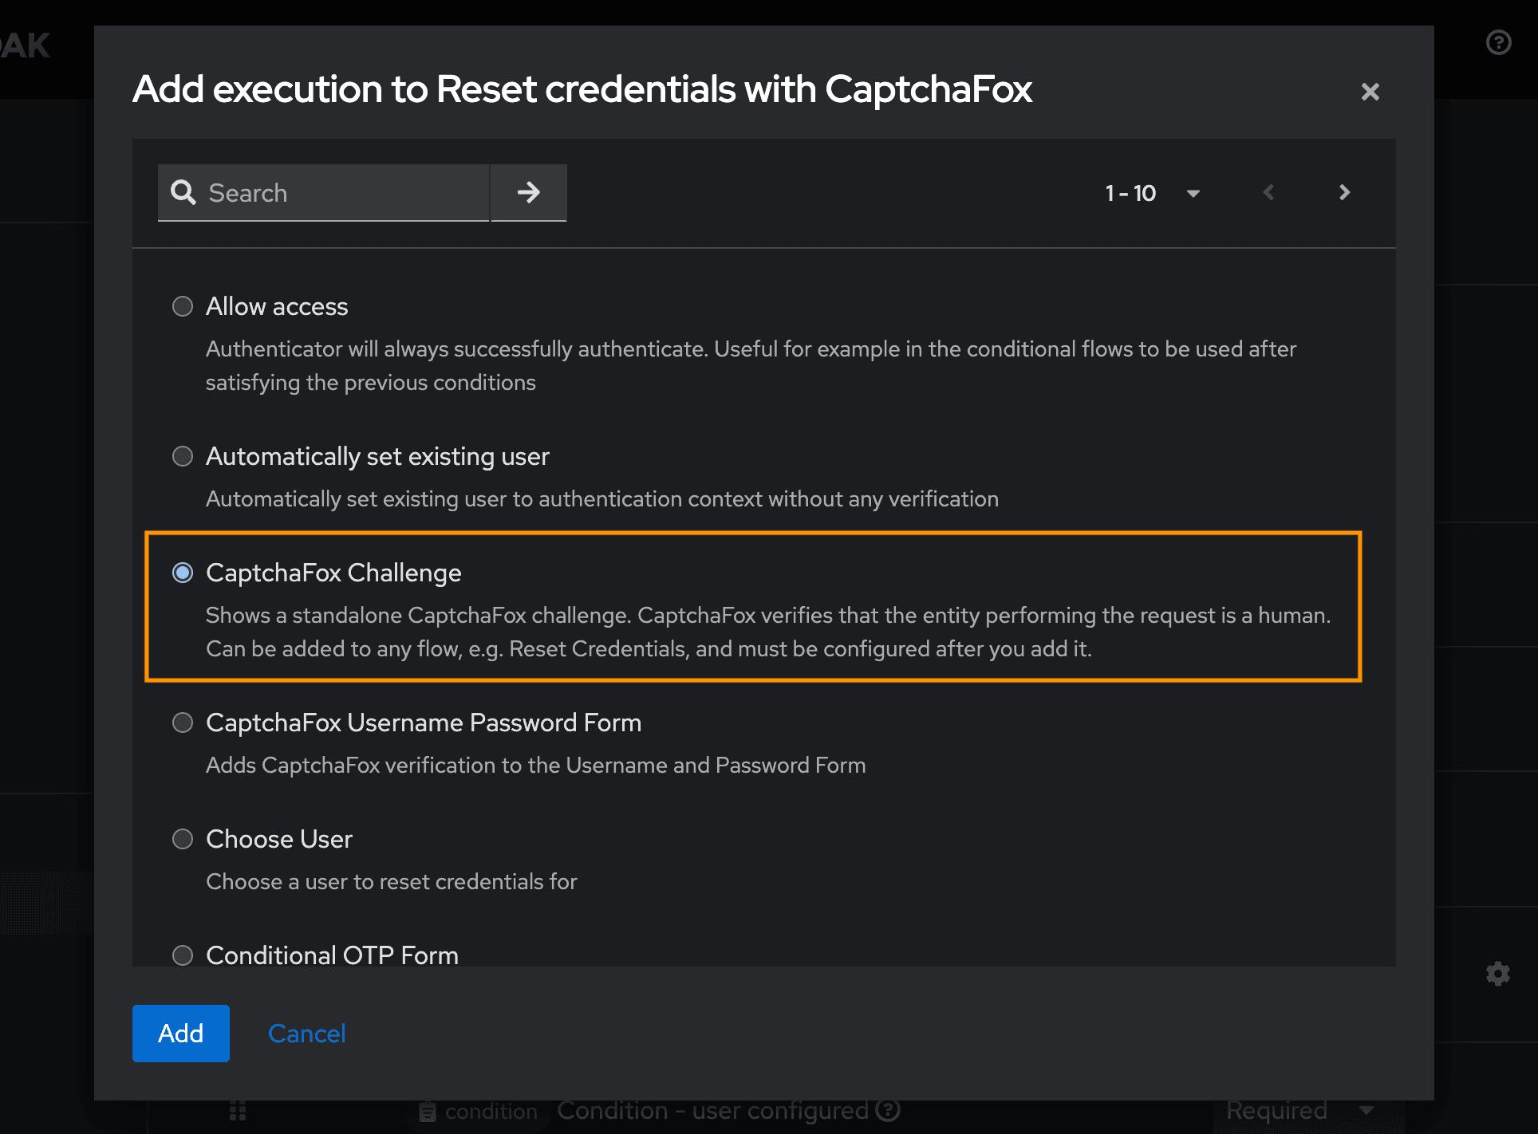Go to previous page of executions

point(1268,192)
